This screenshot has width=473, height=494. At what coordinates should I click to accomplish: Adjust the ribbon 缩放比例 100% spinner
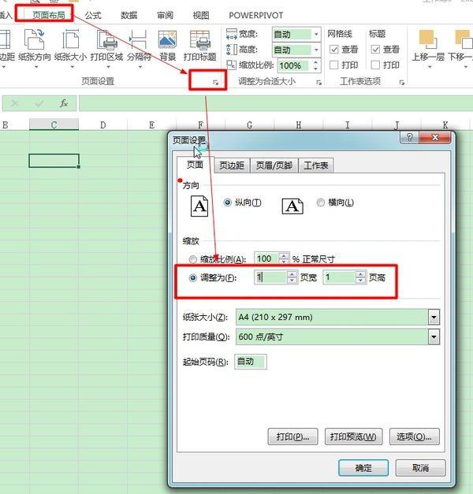pyautogui.click(x=315, y=65)
